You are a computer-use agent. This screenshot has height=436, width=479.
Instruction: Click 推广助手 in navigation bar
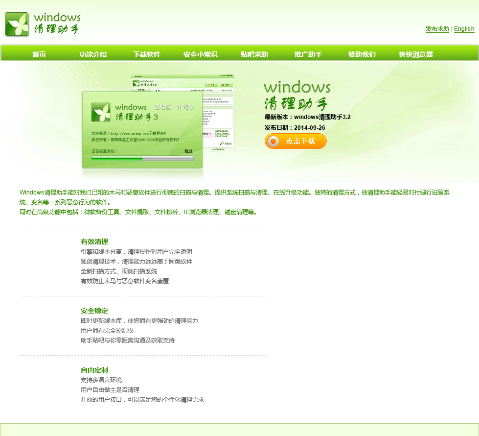pyautogui.click(x=308, y=54)
